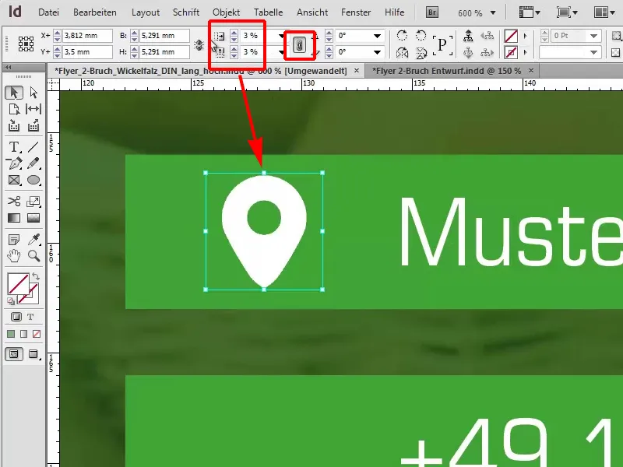Screen dimensions: 623x467
Task: Select the Gap tool
Action: pos(33,109)
